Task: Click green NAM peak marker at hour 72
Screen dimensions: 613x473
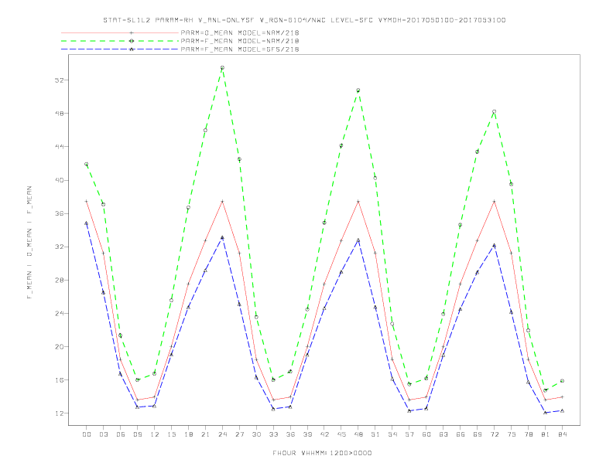Action: (494, 111)
